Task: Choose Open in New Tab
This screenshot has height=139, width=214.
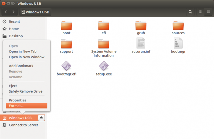Action: [23, 51]
